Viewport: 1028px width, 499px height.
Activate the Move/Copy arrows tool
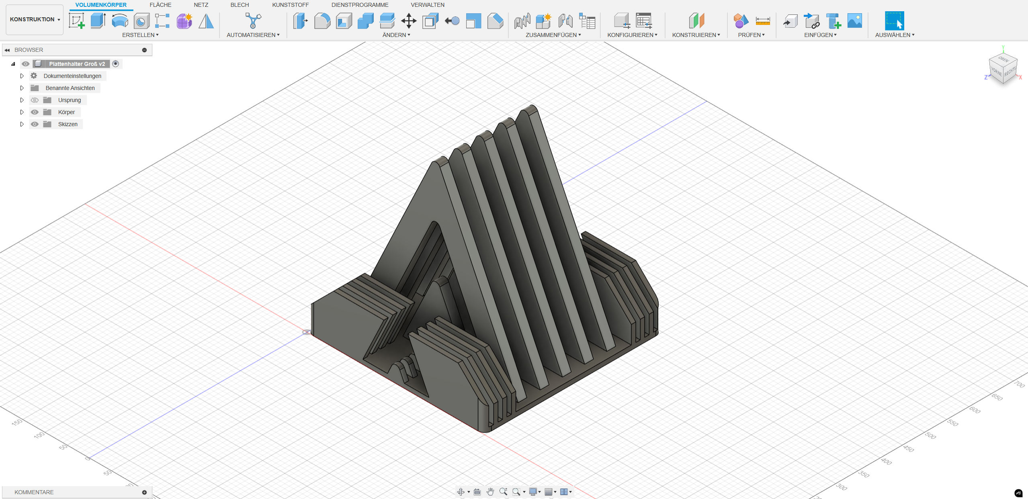point(408,20)
